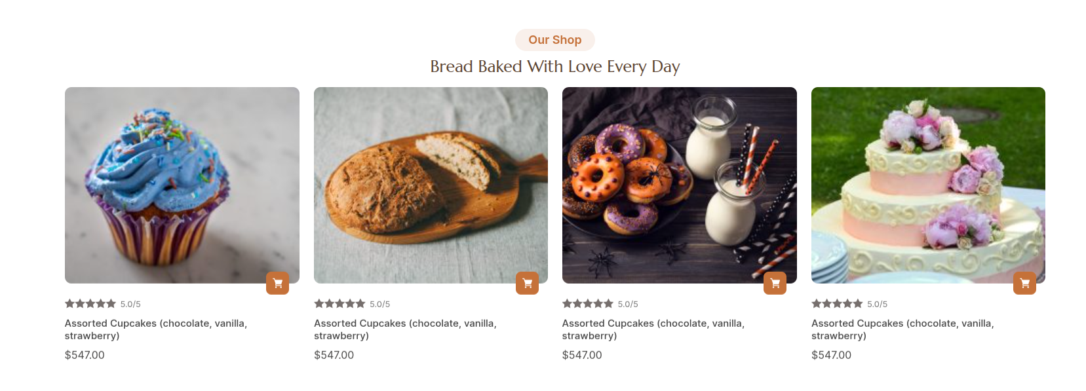This screenshot has width=1086, height=391.
Task: Click star rating under the donuts image
Action: point(588,304)
